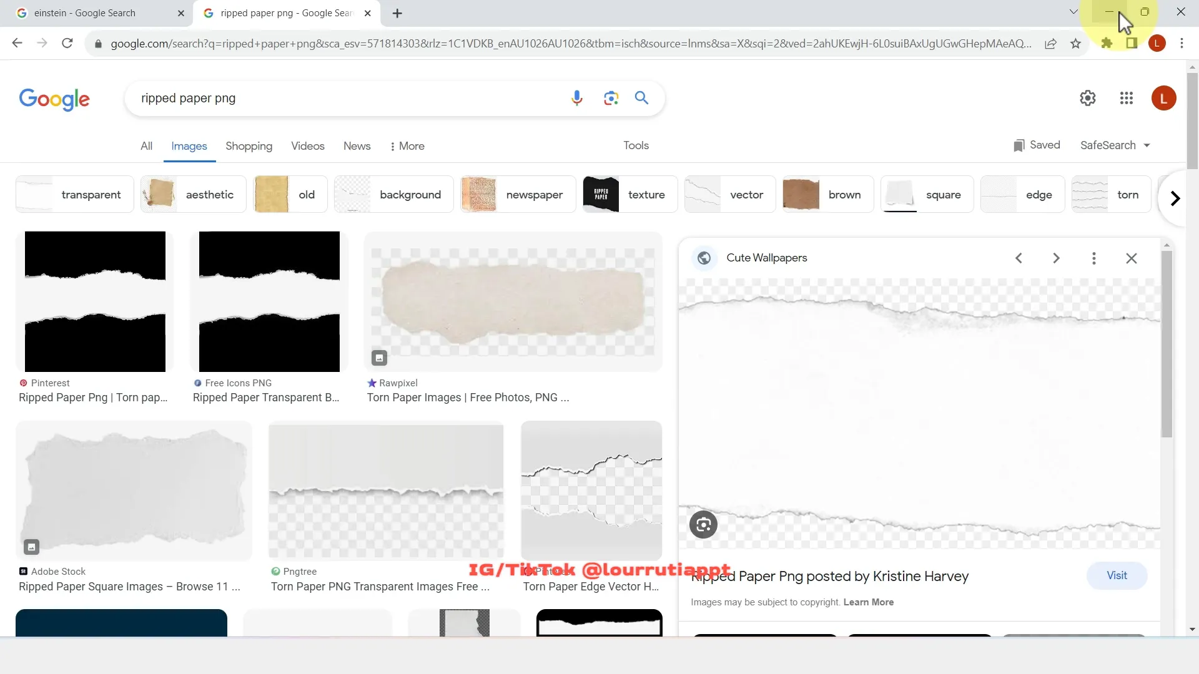1199x674 pixels.
Task: Open the Chrome profile avatar in the toolbar
Action: pyautogui.click(x=1157, y=43)
